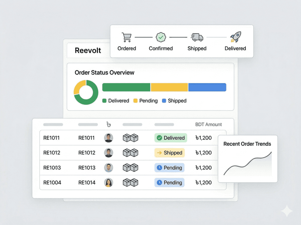Click the blue Shipped bar segment

(x=207, y=87)
